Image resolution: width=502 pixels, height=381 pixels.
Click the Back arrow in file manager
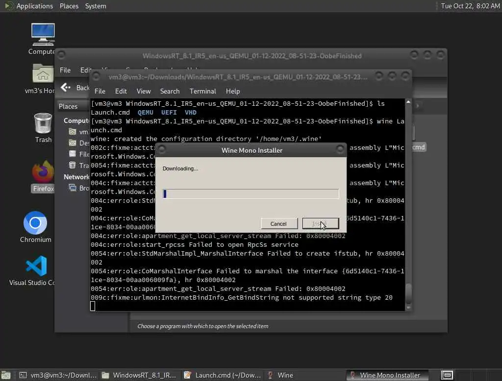(66, 87)
